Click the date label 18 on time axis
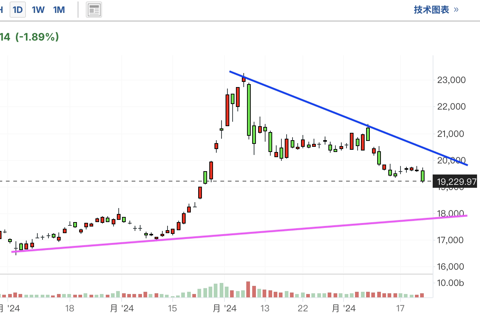This screenshot has height=318, width=480. (x=70, y=308)
